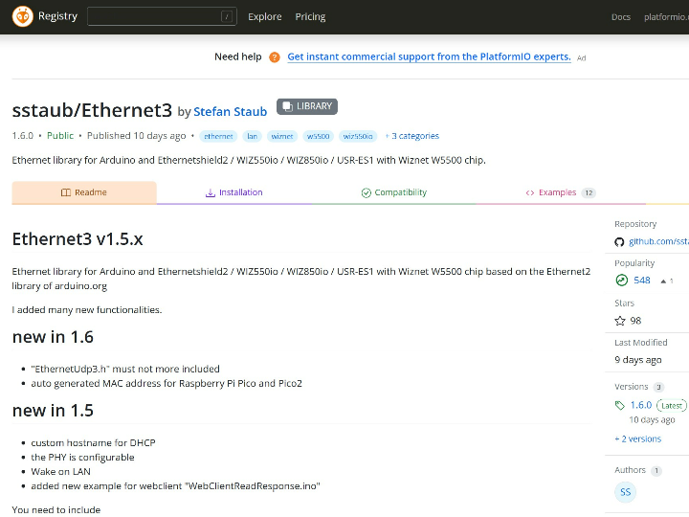Click the orange help question icon
The image size is (689, 517).
[275, 57]
